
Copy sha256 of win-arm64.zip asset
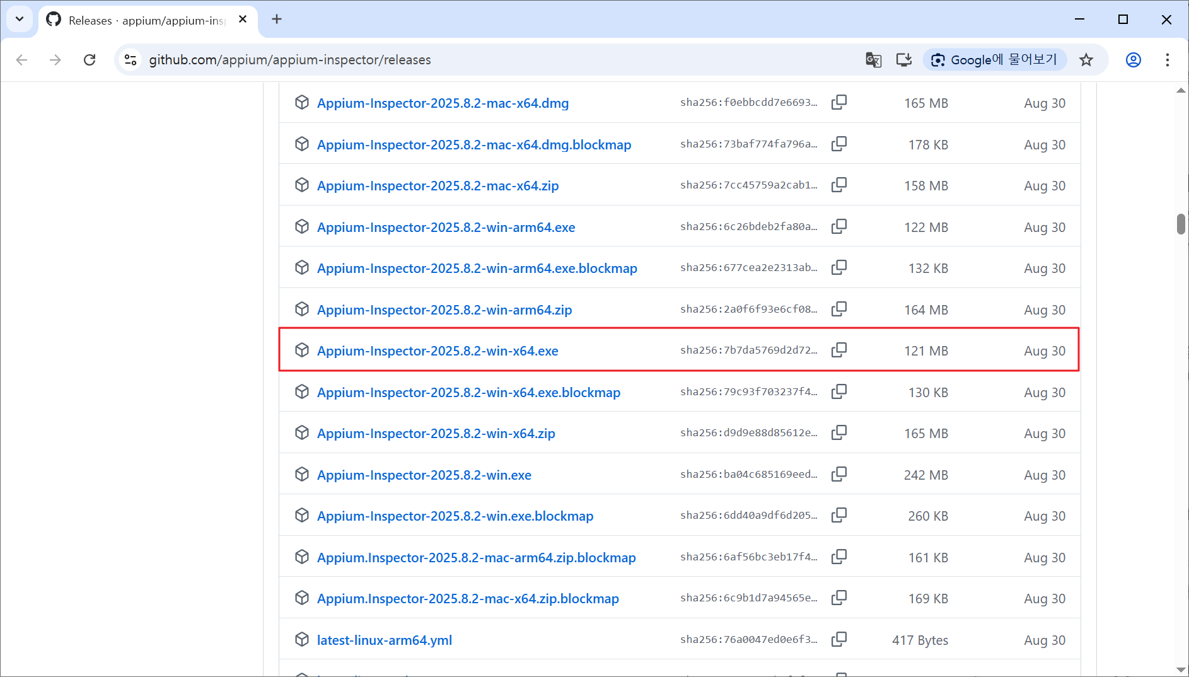pyautogui.click(x=838, y=309)
